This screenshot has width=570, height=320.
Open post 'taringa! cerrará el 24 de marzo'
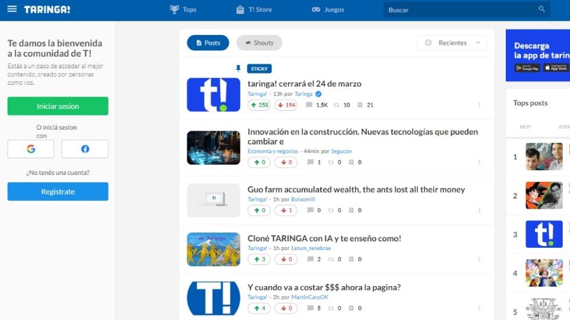click(x=304, y=84)
